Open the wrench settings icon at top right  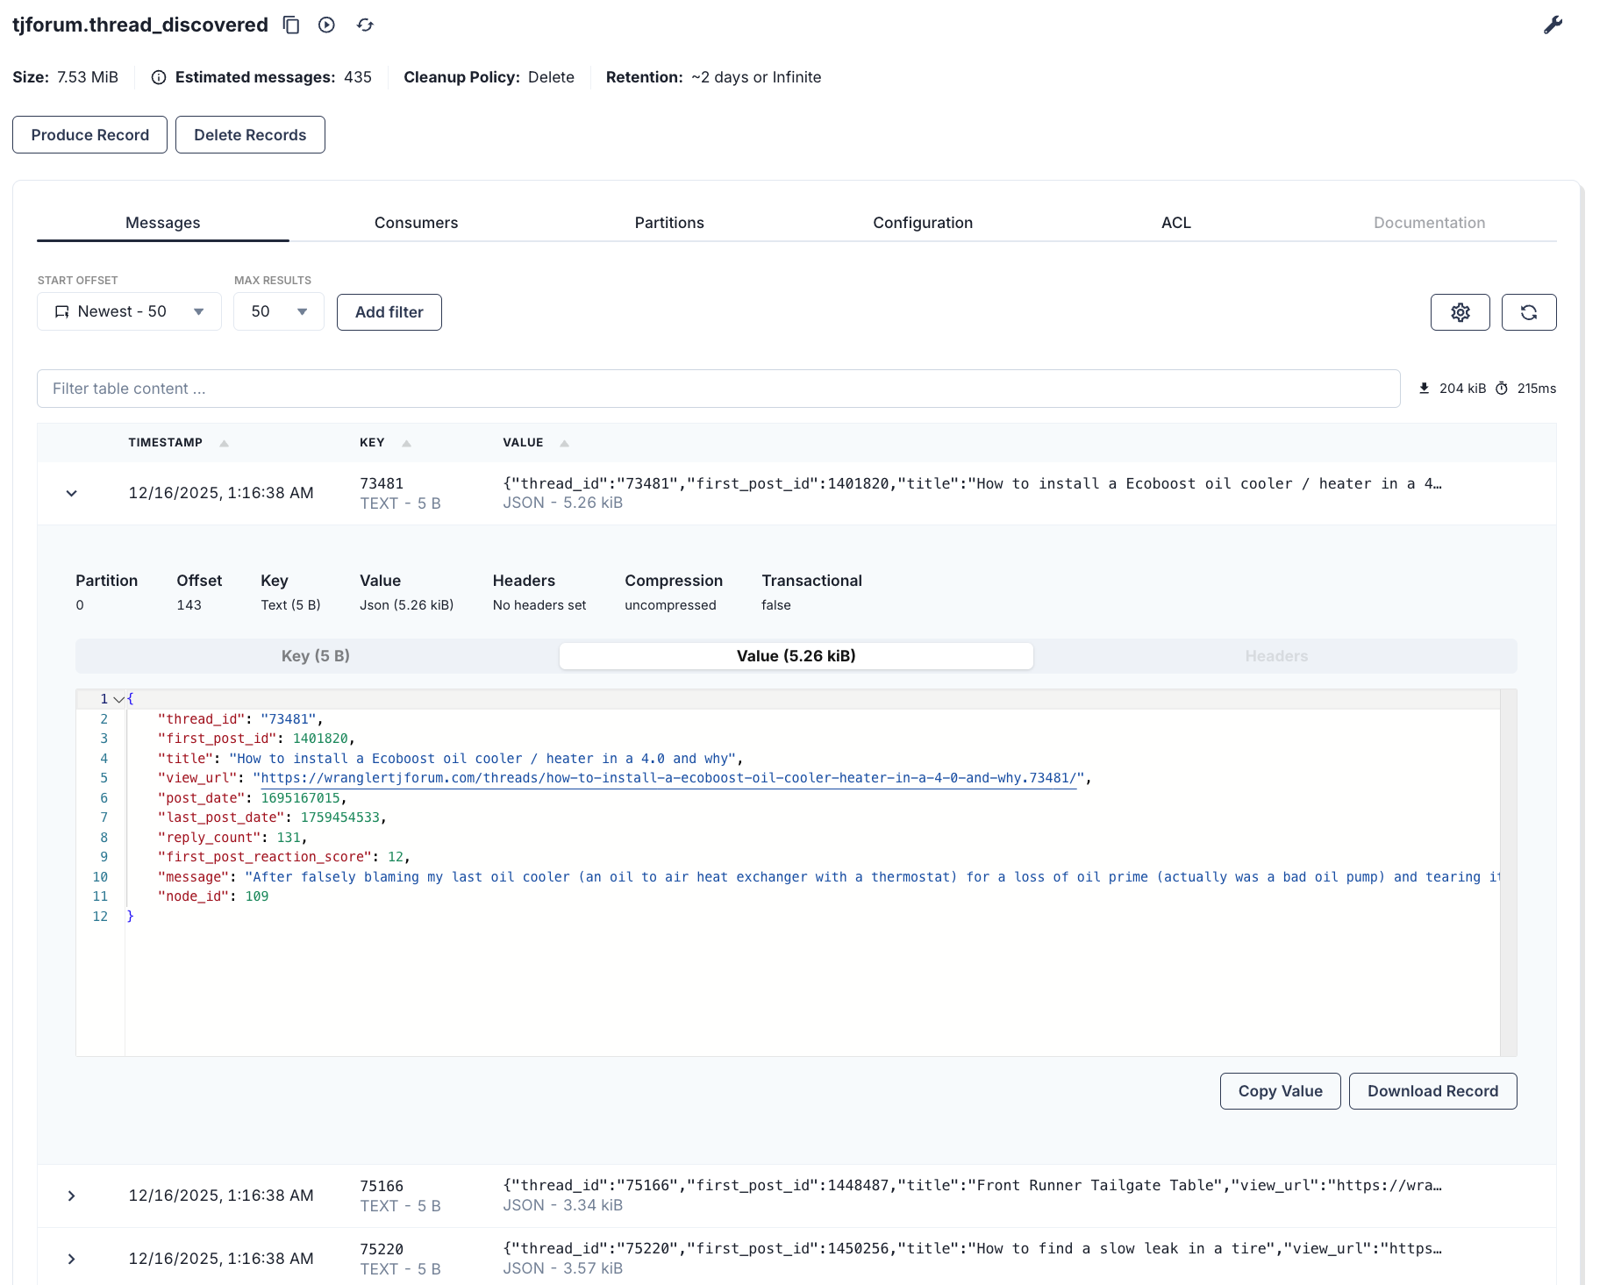tap(1553, 25)
